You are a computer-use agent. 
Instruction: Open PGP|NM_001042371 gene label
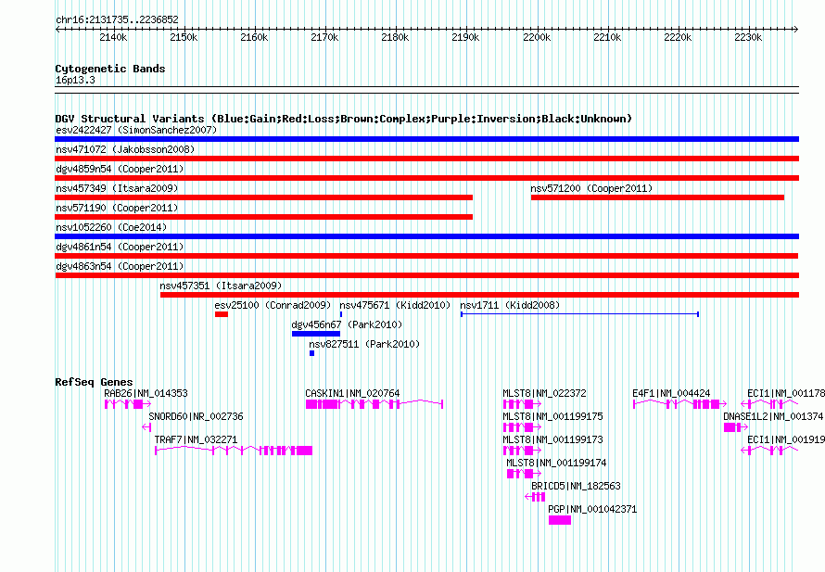[x=592, y=509]
